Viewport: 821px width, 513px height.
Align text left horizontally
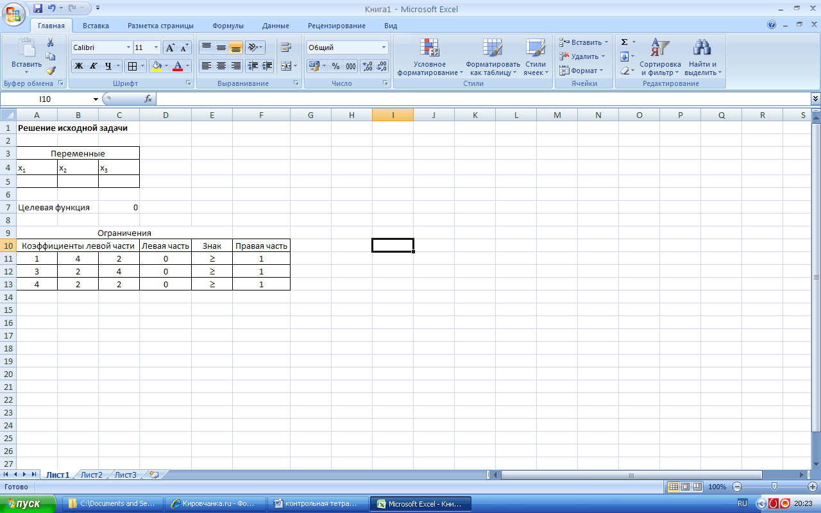[x=207, y=65]
